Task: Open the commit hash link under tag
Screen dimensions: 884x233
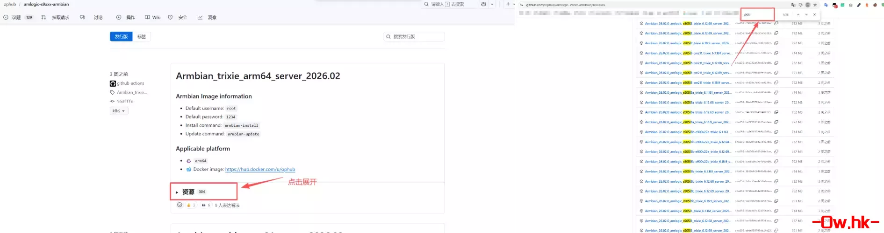Action: pyautogui.click(x=125, y=101)
